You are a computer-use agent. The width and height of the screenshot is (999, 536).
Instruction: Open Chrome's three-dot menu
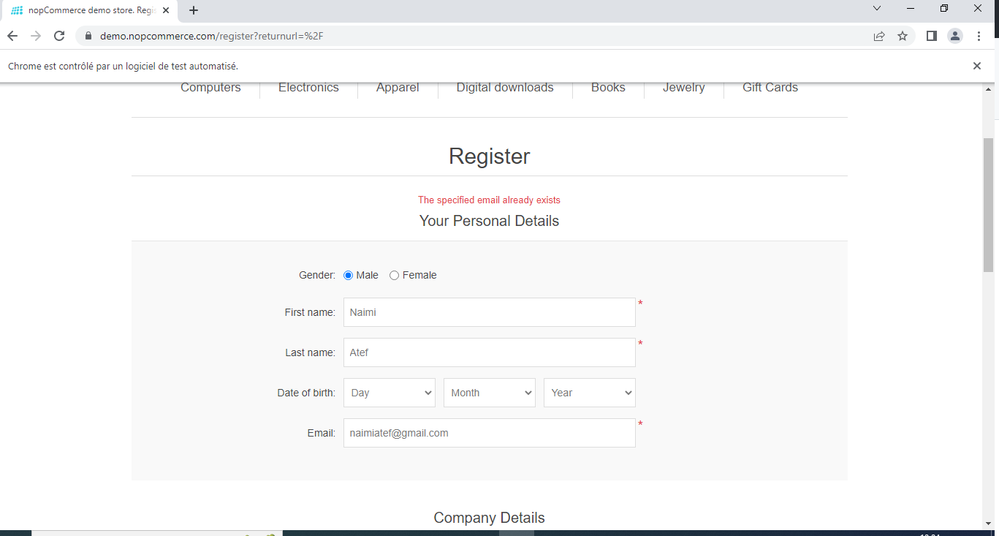pos(979,35)
